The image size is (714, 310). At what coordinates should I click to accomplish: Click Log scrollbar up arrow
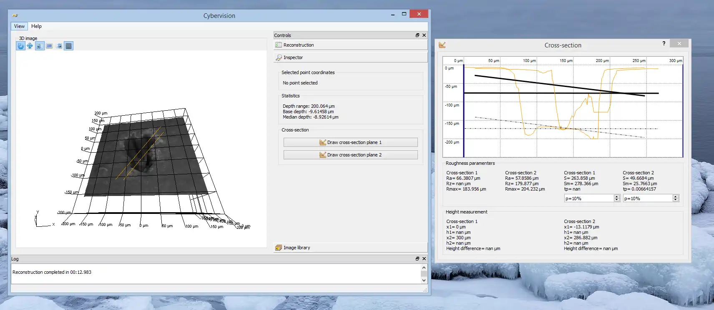(424, 268)
